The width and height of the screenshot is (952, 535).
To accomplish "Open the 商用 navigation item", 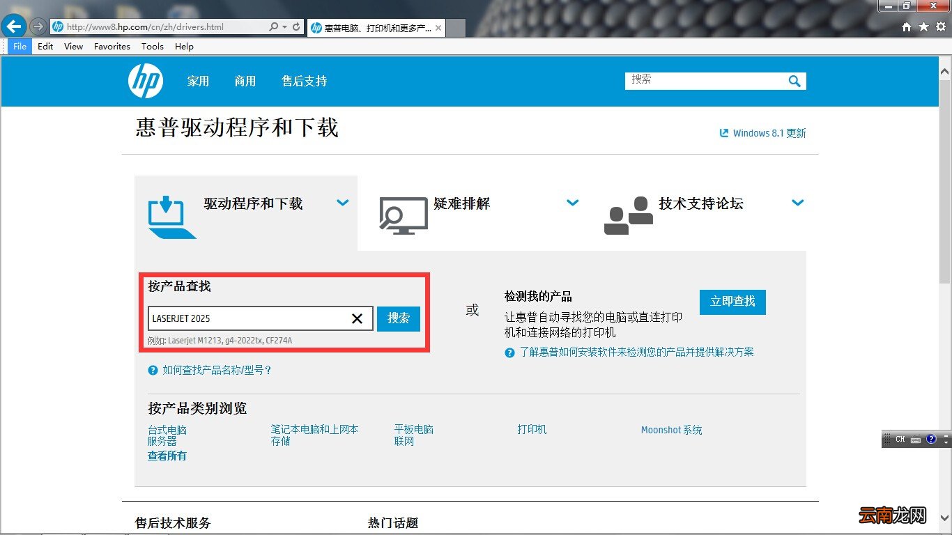I will [x=245, y=82].
